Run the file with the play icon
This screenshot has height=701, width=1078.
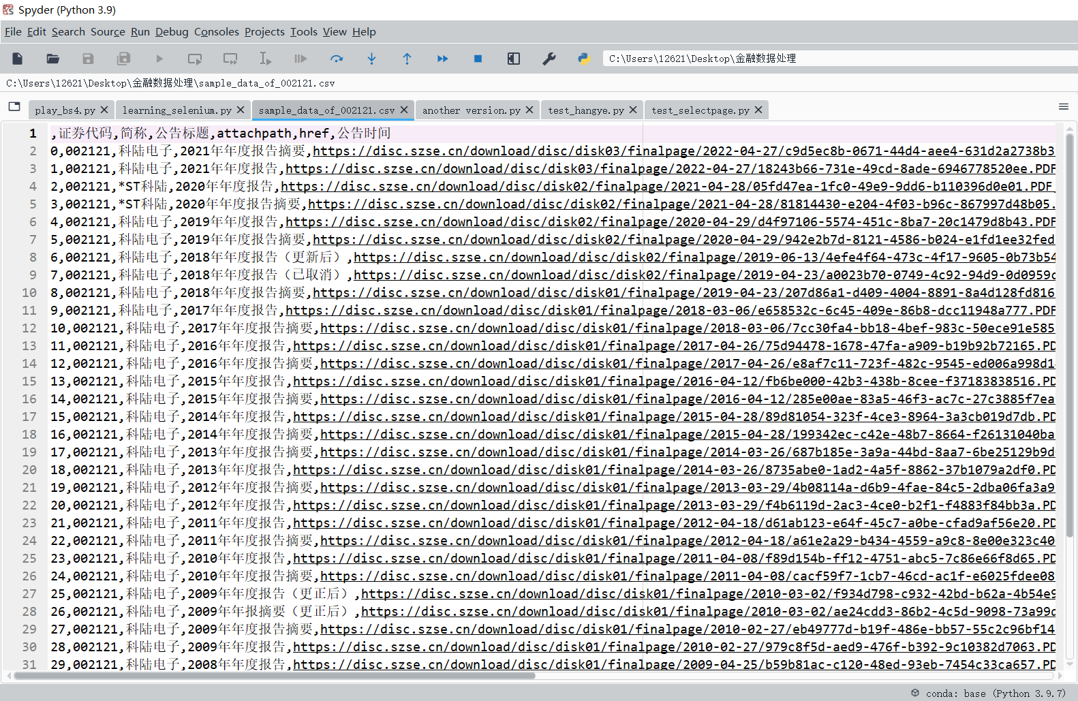tap(159, 59)
